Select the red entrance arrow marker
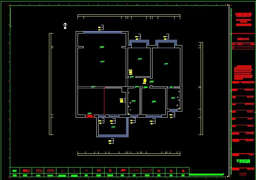Image resolution: width=256 pixels, height=180 pixels. point(90,116)
